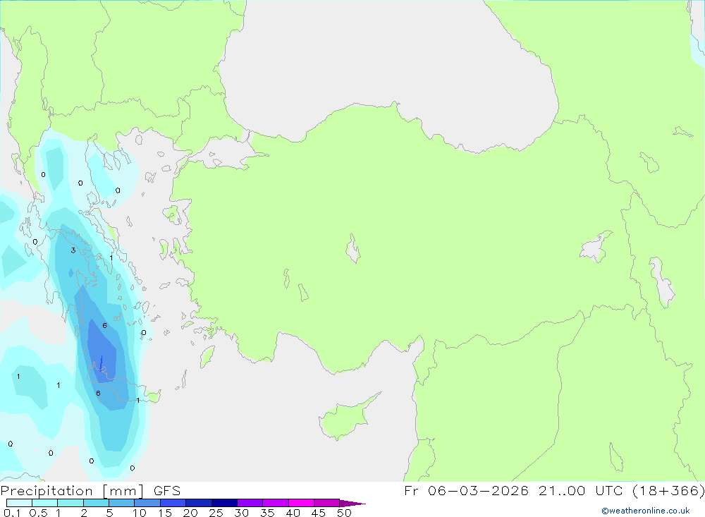Click the legend label '50'
The image size is (705, 517).
(344, 513)
